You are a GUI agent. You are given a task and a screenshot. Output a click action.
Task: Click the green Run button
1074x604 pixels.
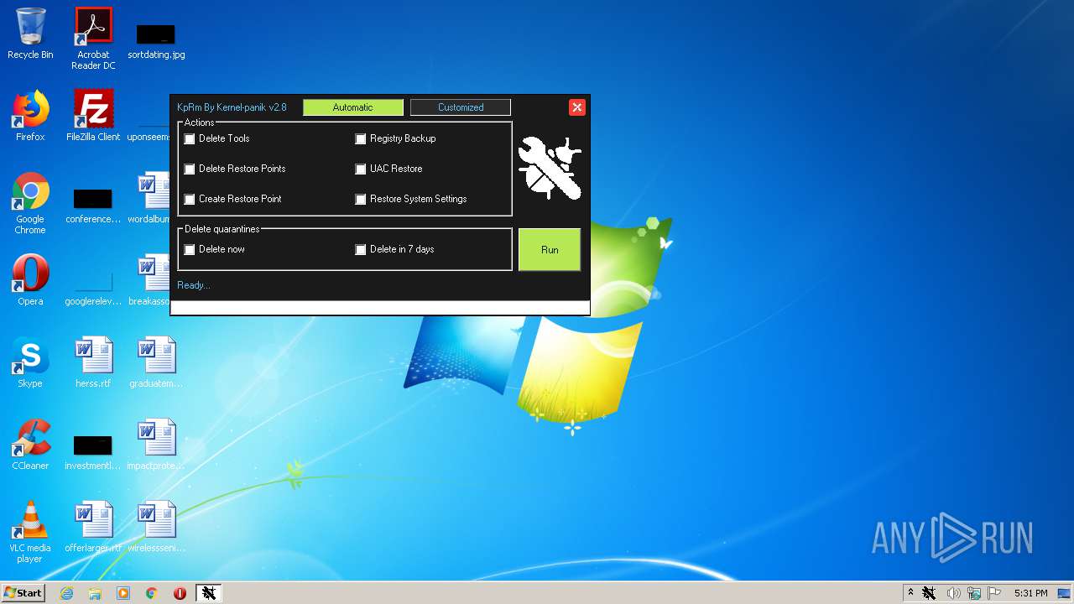click(550, 250)
